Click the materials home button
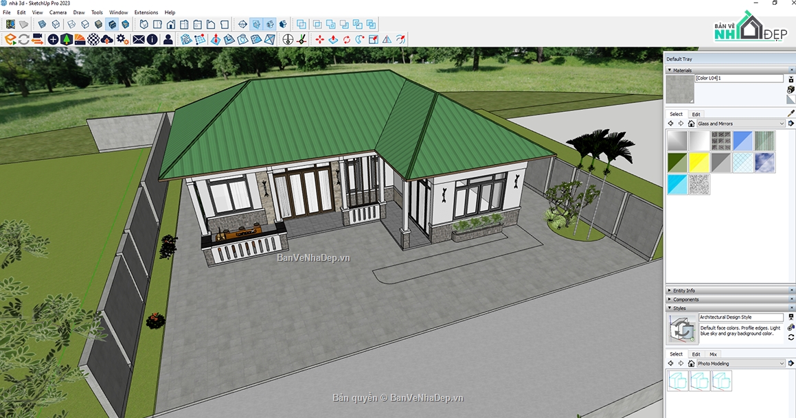This screenshot has height=418, width=796. coord(691,124)
